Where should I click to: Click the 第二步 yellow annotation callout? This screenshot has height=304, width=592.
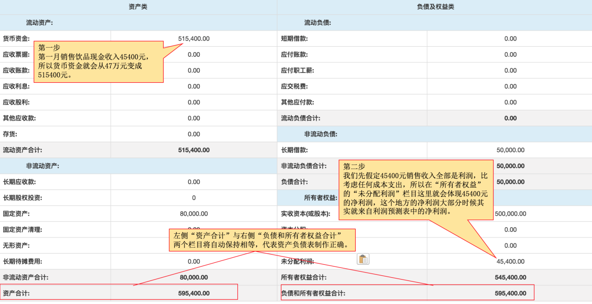click(416, 189)
